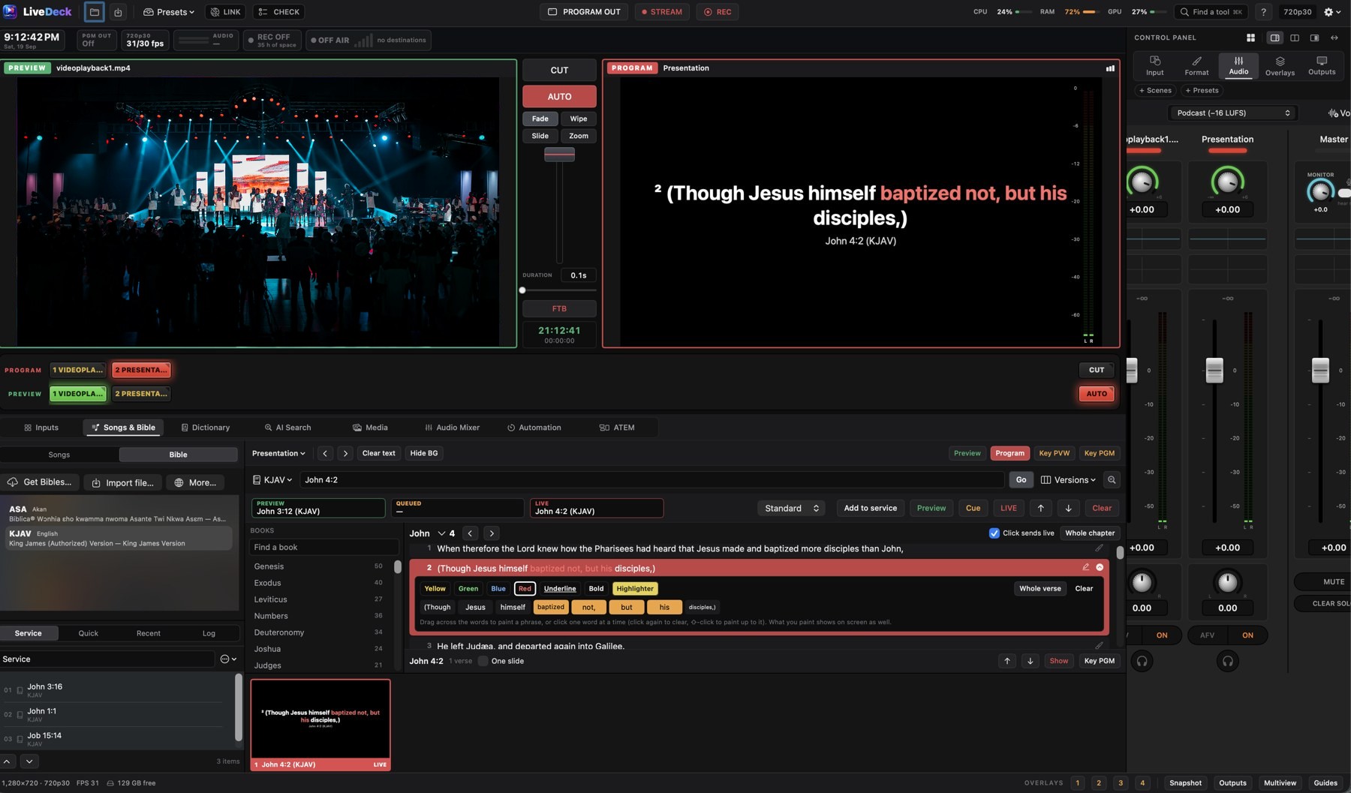Expand control panel width with double-arrow icon
1351x793 pixels.
click(1334, 38)
